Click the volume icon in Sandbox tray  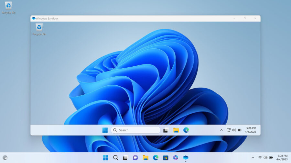(x=234, y=130)
